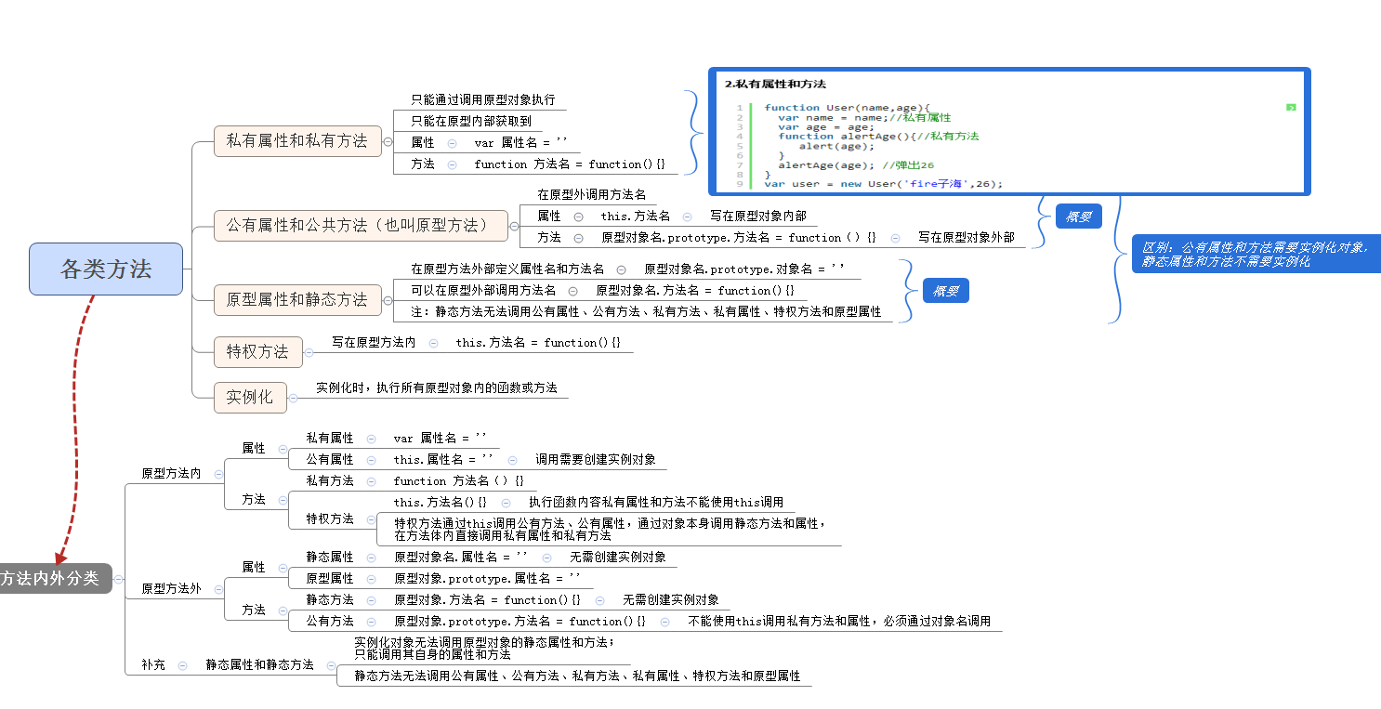Collapse the 公有方法 sub-node
This screenshot has height=709, width=1381.
pos(372,622)
